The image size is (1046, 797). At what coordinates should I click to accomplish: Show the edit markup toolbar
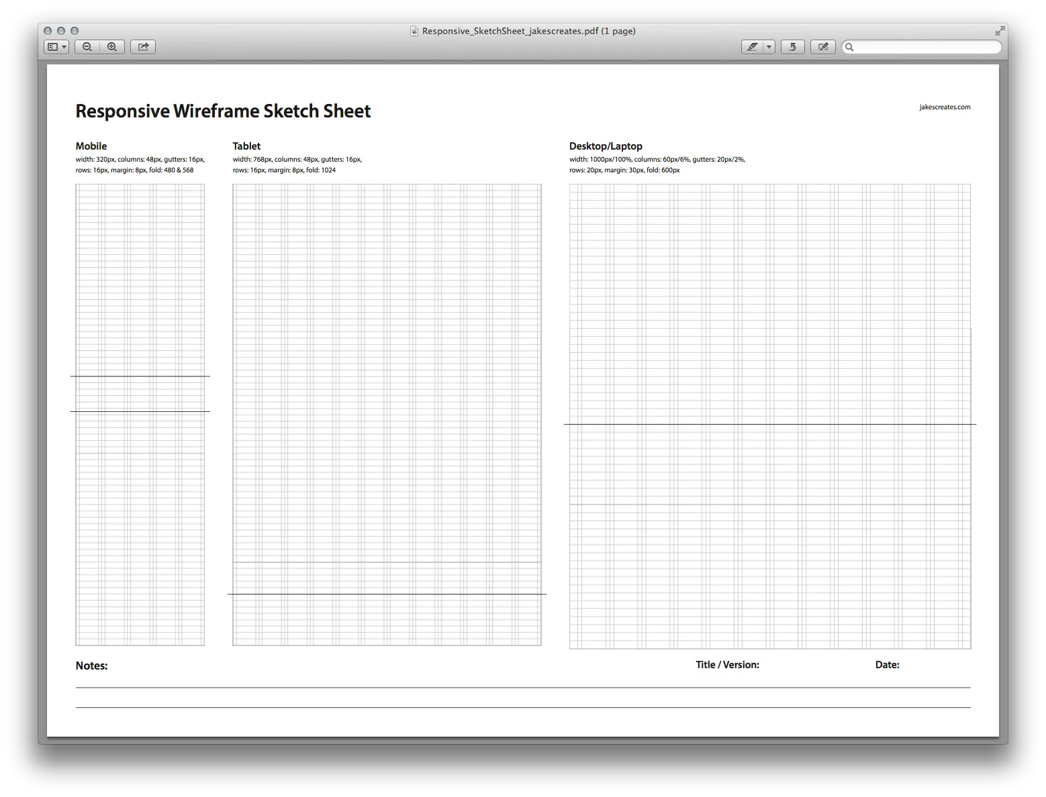pos(823,47)
